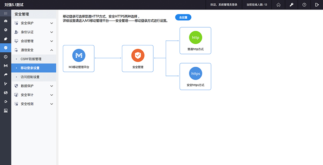This screenshot has width=323, height=165.
Task: Click the 会话管理 monitor icon
Action: tap(17, 41)
